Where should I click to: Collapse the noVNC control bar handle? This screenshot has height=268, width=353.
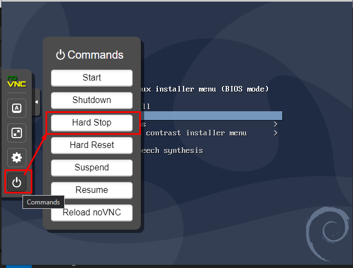tap(36, 102)
